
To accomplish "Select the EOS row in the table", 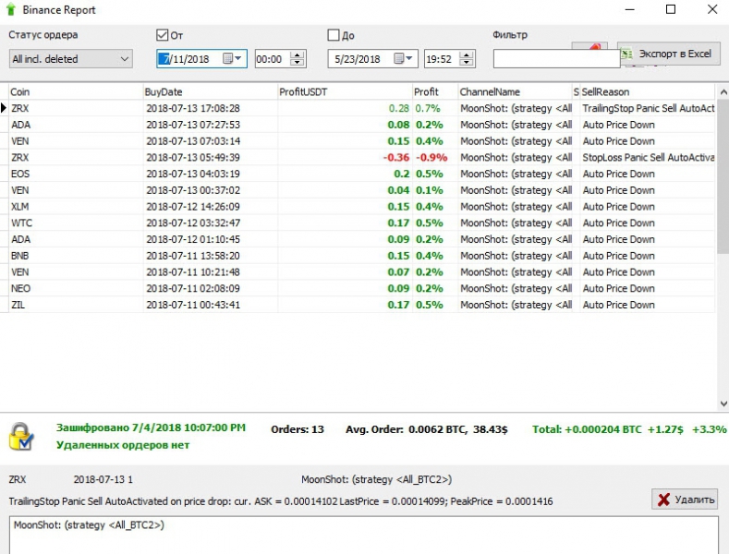I will 361,174.
